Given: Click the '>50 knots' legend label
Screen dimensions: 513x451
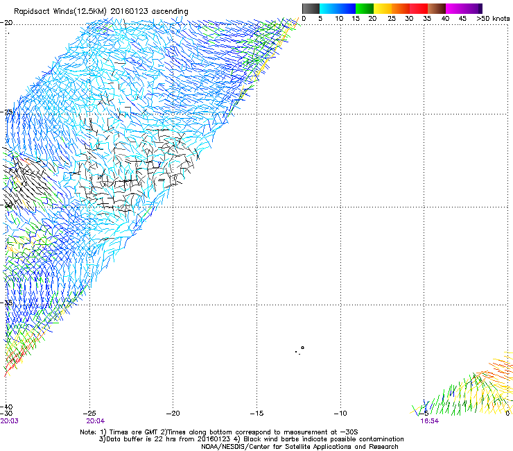Looking at the screenshot, I should [493, 19].
